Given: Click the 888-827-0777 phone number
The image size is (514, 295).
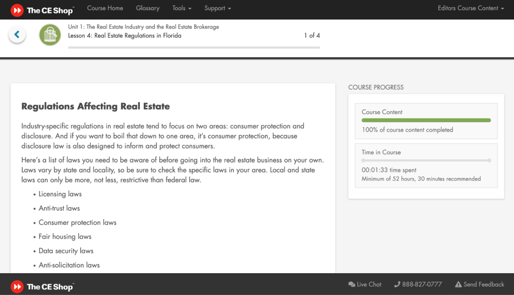Looking at the screenshot, I should click(418, 284).
